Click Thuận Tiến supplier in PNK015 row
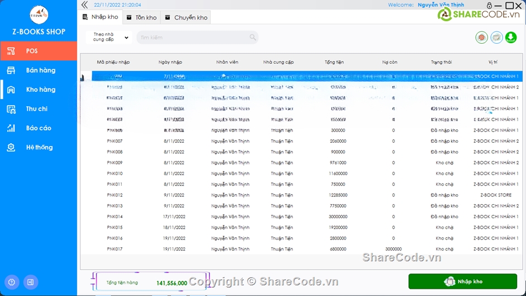 [x=282, y=228]
